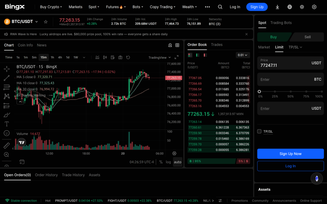Open the header settings hexagon icon
The image size is (327, 204).
[314, 7]
